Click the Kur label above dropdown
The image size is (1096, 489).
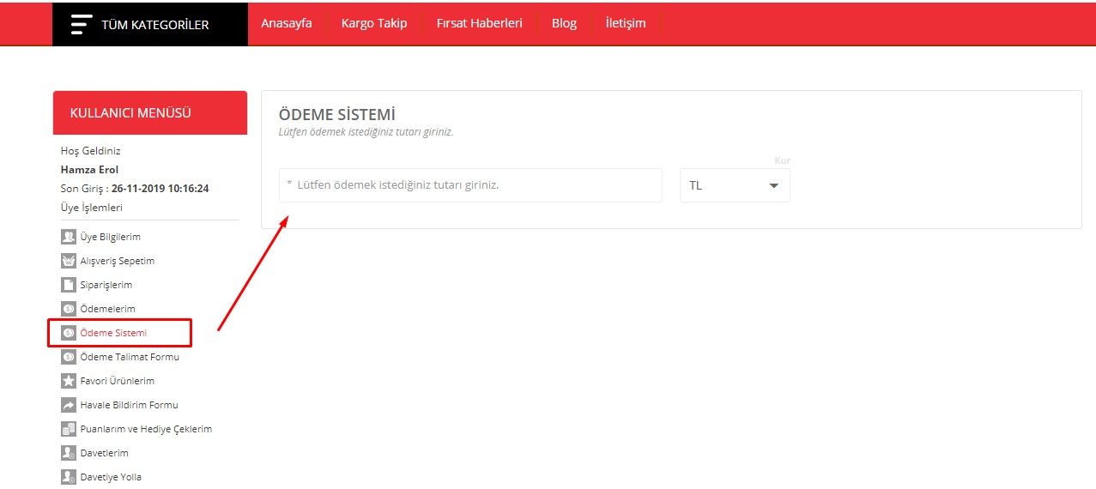click(783, 160)
